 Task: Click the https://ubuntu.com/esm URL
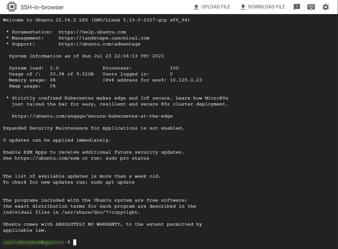point(47,158)
